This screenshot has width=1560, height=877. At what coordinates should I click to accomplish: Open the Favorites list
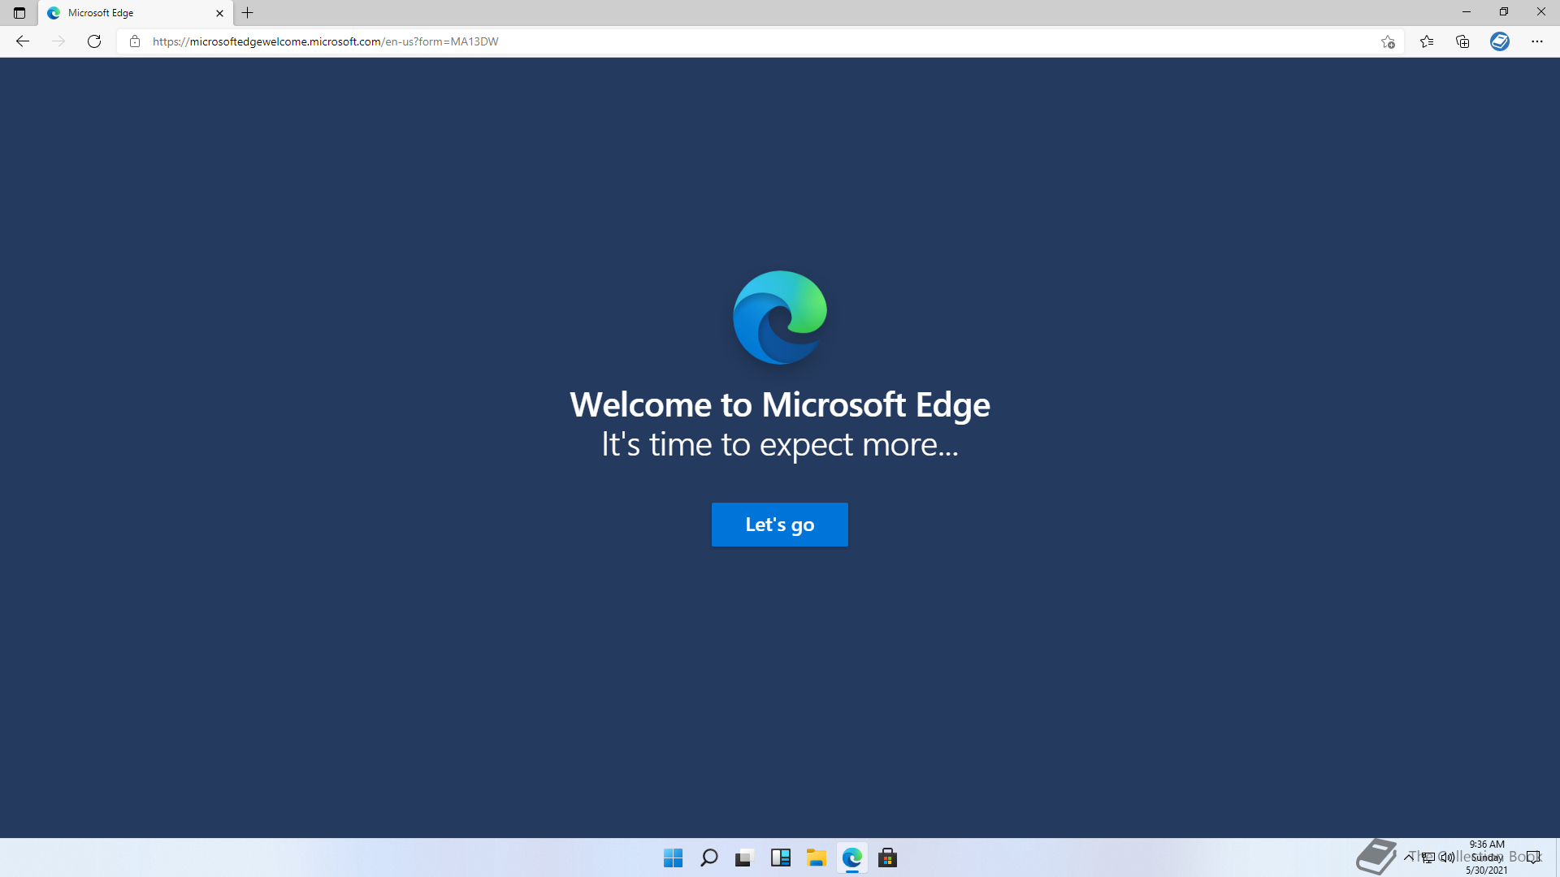tap(1427, 41)
